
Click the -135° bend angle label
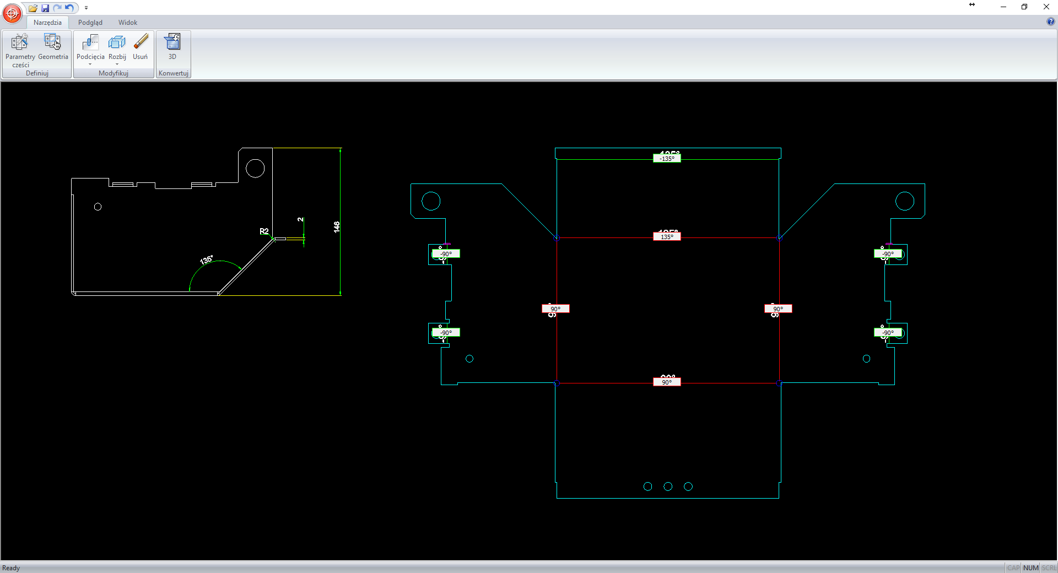coord(667,159)
